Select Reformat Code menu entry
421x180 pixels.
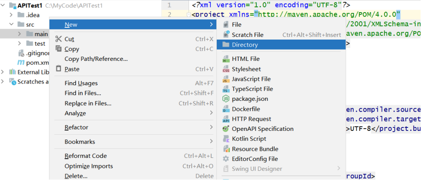click(86, 156)
